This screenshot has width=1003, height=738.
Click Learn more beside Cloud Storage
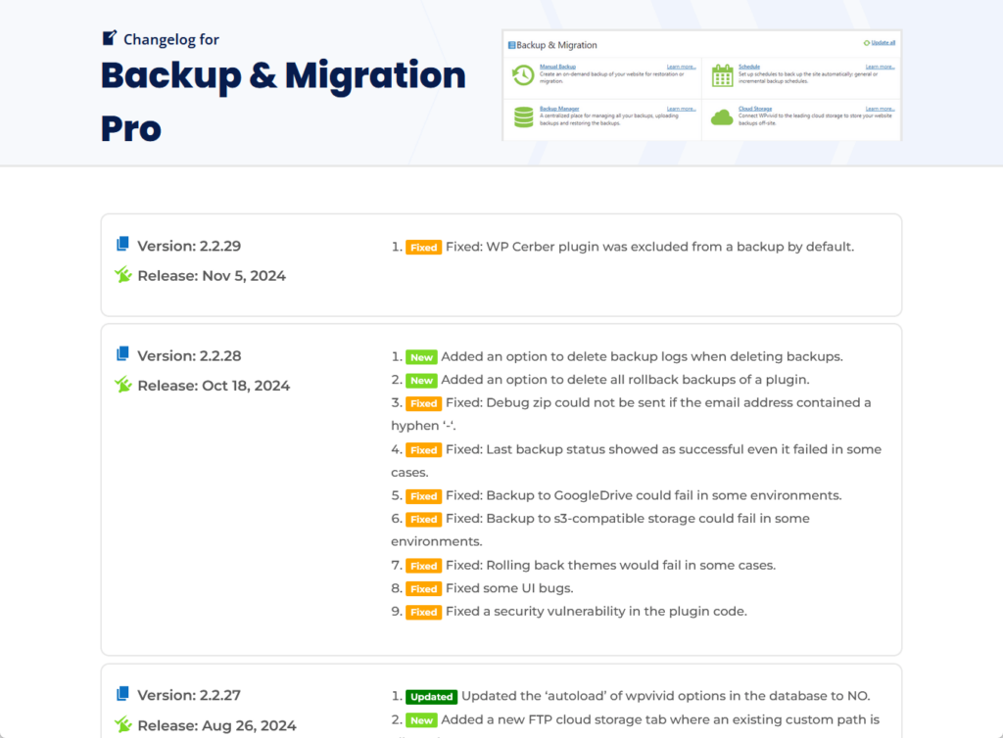[x=881, y=109]
